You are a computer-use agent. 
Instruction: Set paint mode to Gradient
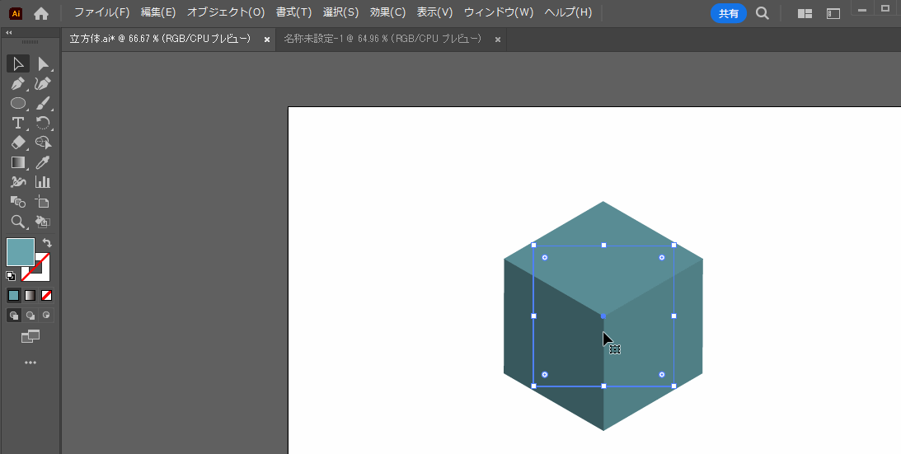31,295
